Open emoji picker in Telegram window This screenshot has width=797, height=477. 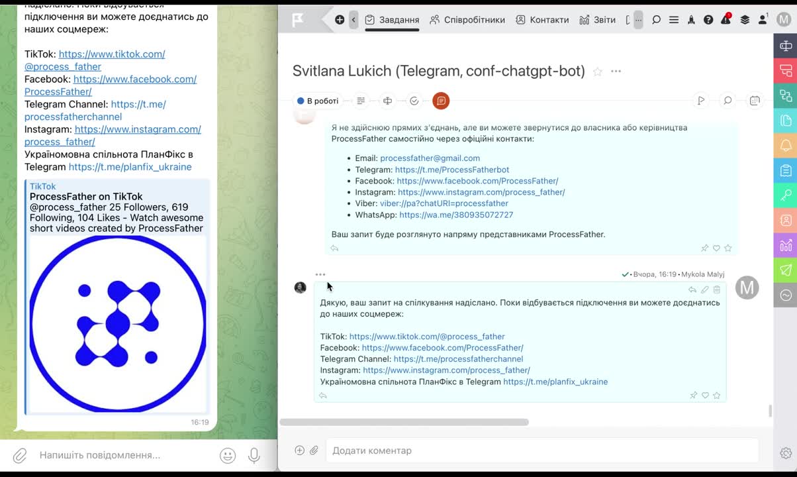click(x=228, y=455)
